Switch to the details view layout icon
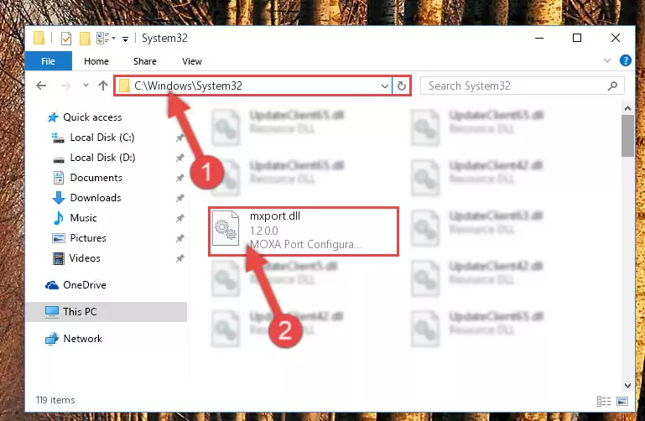645x421 pixels. [603, 401]
